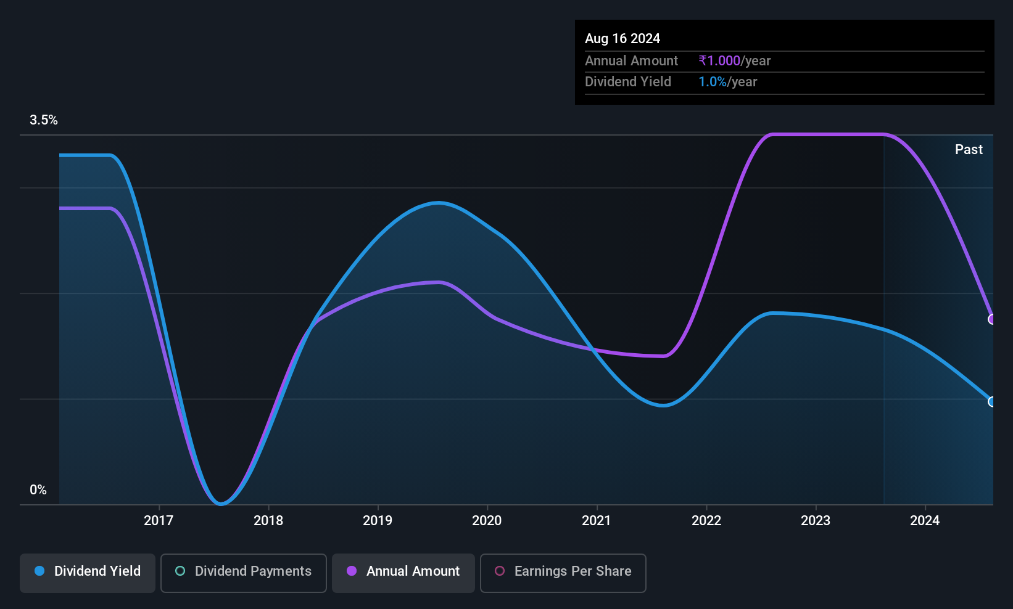
Task: Toggle the Earnings Per Share series
Action: click(563, 573)
